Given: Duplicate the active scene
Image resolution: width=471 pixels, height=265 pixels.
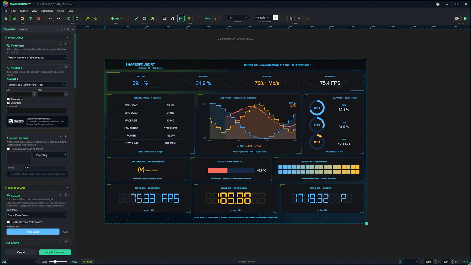Looking at the screenshot, I should point(291,19).
